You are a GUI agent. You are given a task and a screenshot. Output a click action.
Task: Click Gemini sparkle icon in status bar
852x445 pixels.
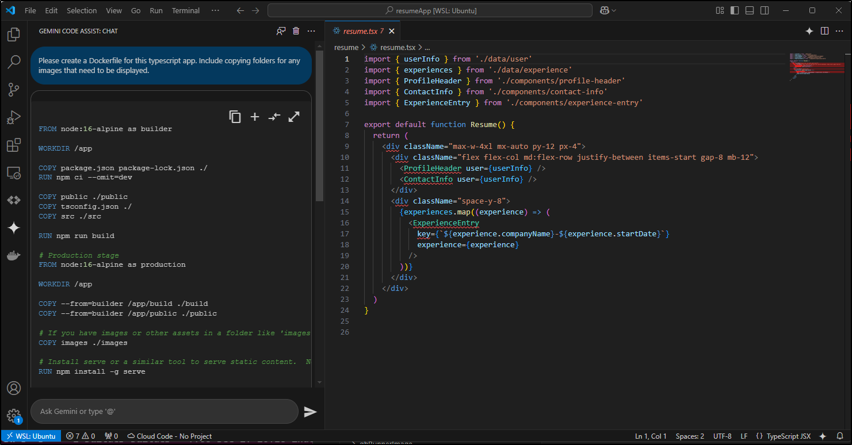pyautogui.click(x=823, y=436)
